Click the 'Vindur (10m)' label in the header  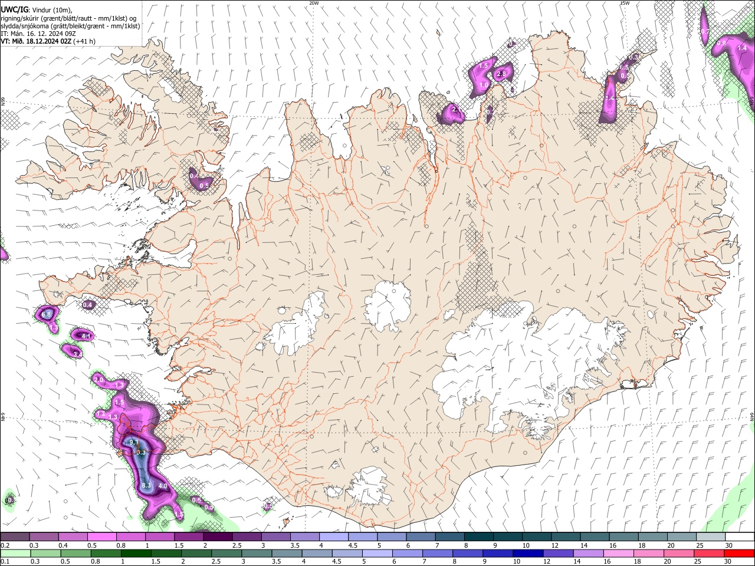pos(51,10)
